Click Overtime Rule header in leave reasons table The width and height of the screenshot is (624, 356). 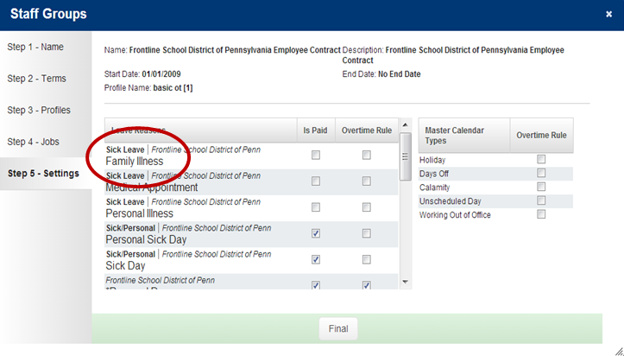[367, 130]
